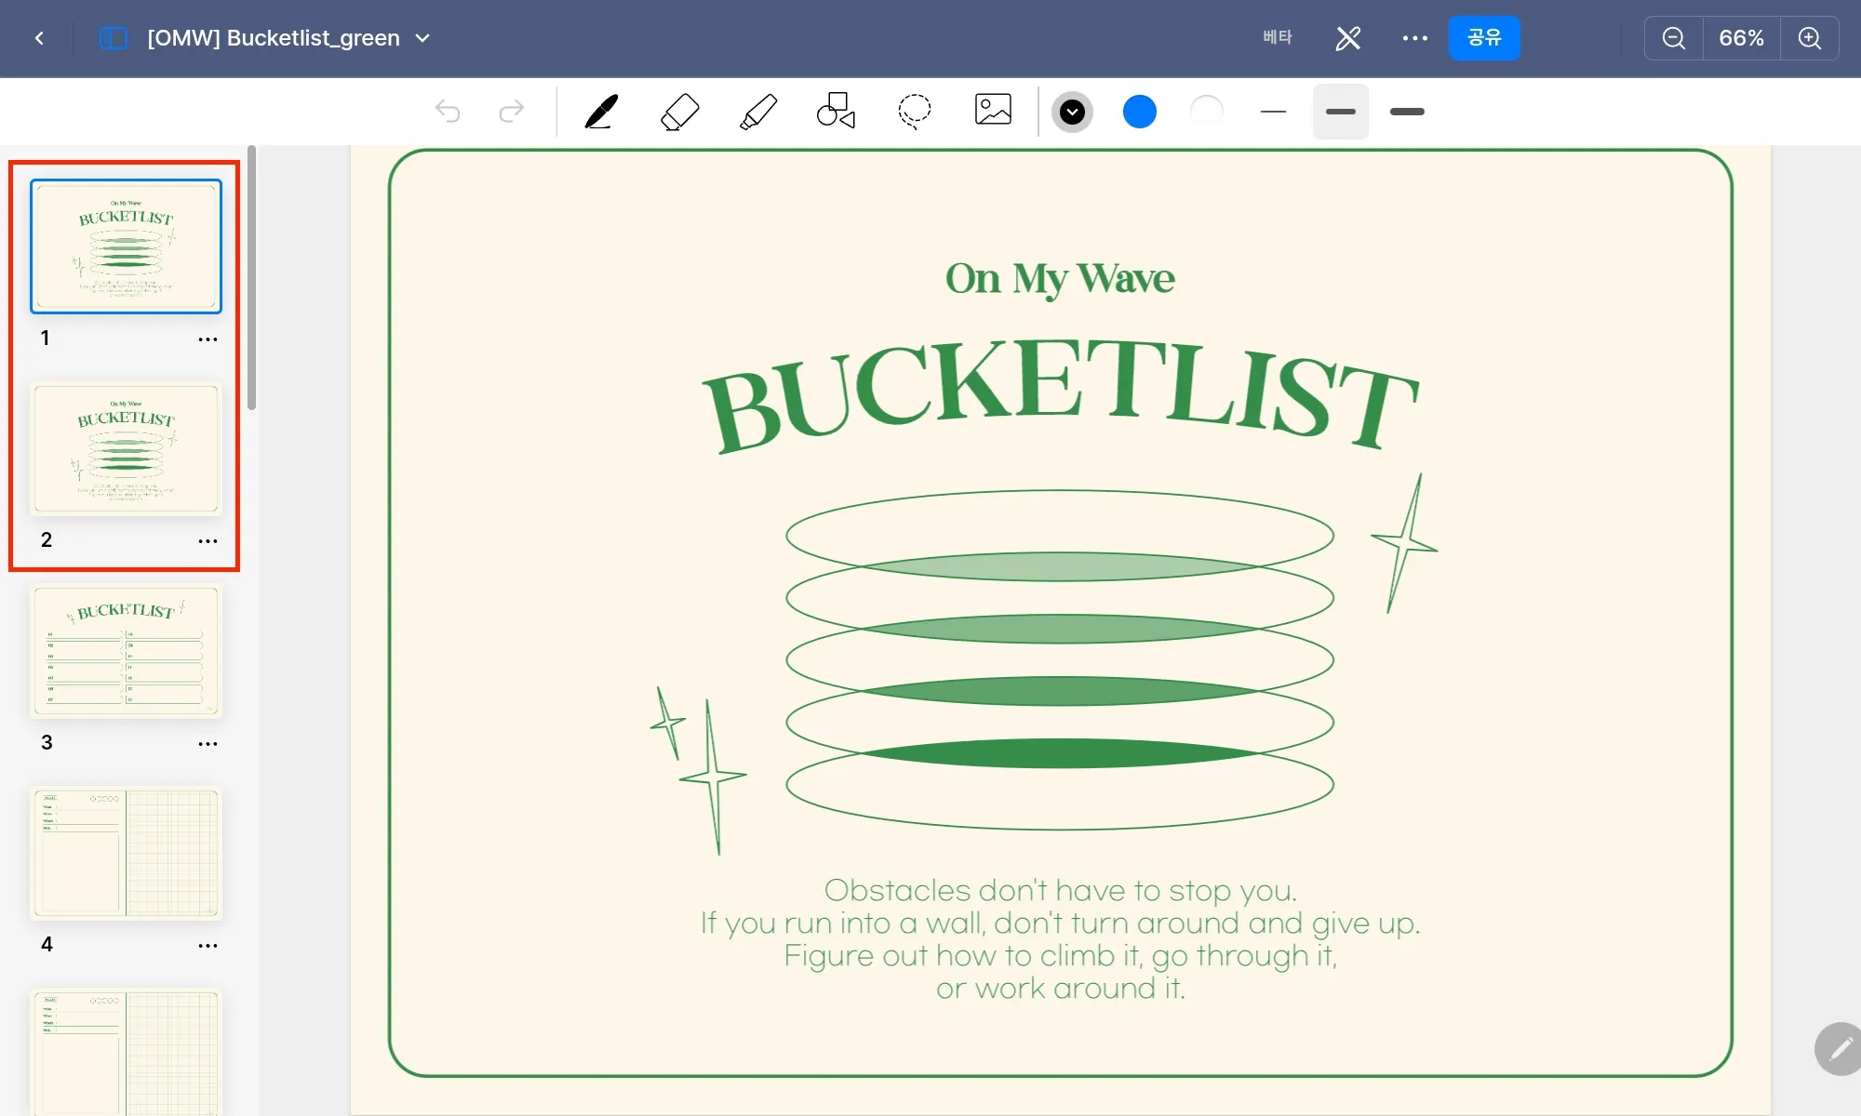This screenshot has height=1116, width=1861.
Task: Select the Pen tool
Action: pos(601,112)
